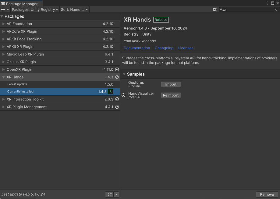Collapse the Packages group header
Viewport: 280px width, 199px height.
pyautogui.click(x=2, y=16)
